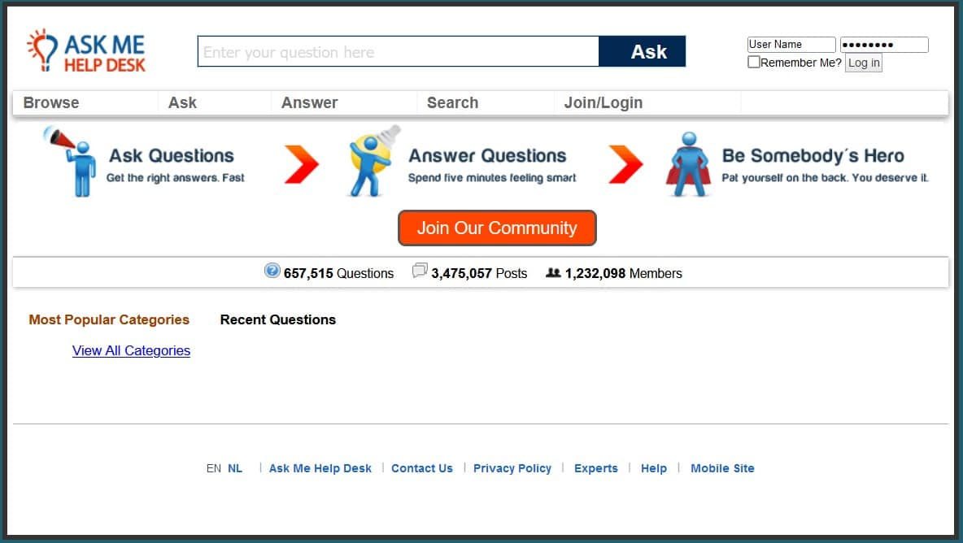Screen dimensions: 963x543
Task: Switch to Most Popular Categories tab
Action: 109,319
